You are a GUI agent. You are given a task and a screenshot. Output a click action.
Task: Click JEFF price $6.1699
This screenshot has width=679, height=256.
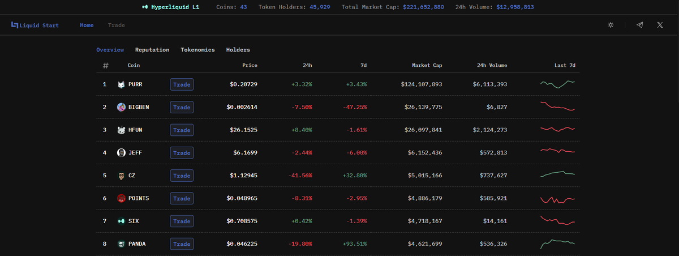click(246, 153)
